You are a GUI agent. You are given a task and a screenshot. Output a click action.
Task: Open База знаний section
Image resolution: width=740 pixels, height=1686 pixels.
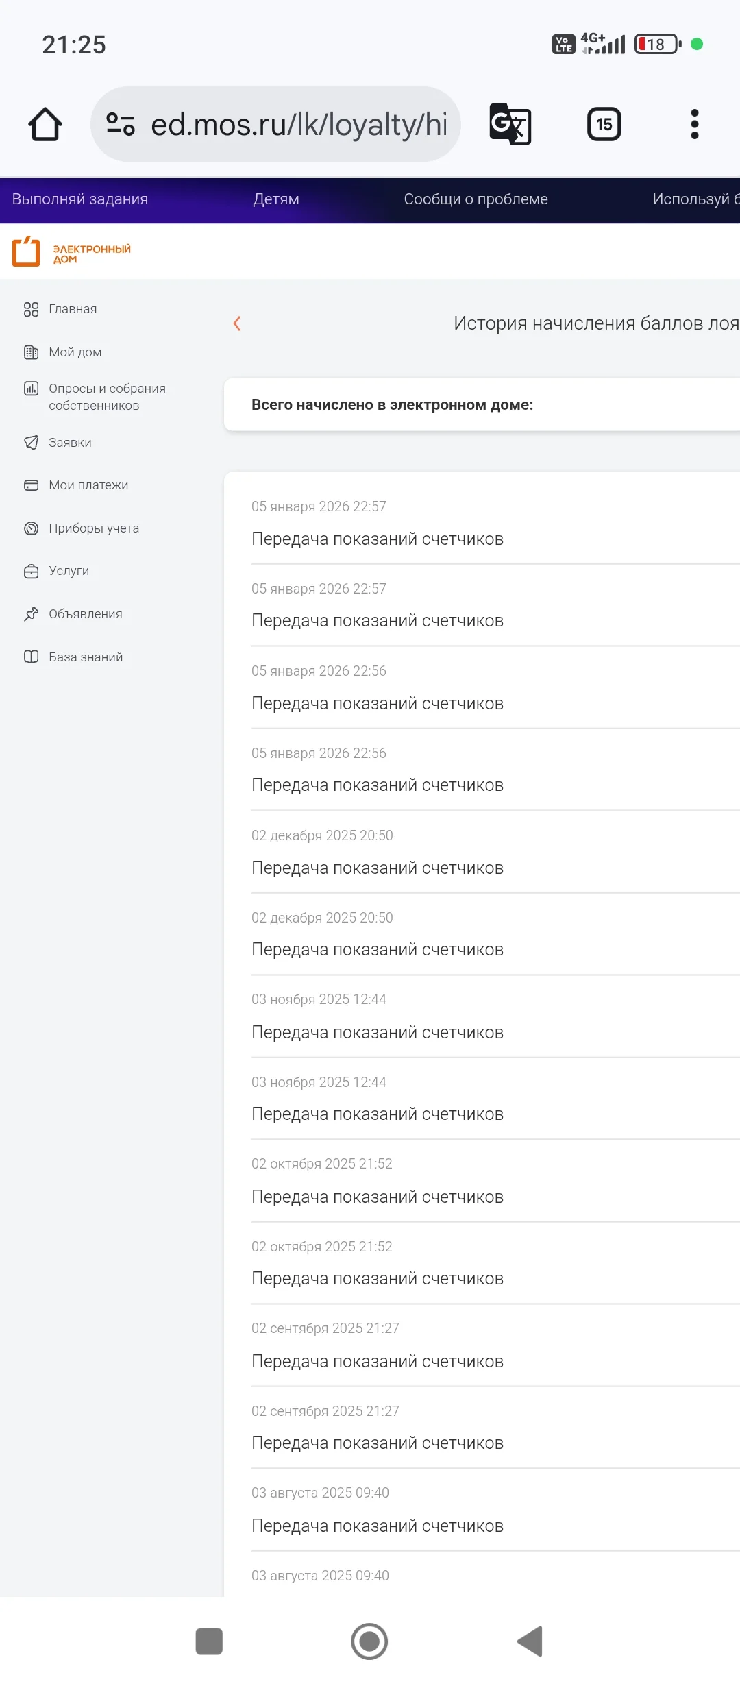[73, 657]
